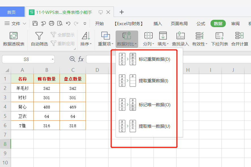Click the save icon in quick access bar
The width and height of the screenshot is (251, 167).
[35, 23]
